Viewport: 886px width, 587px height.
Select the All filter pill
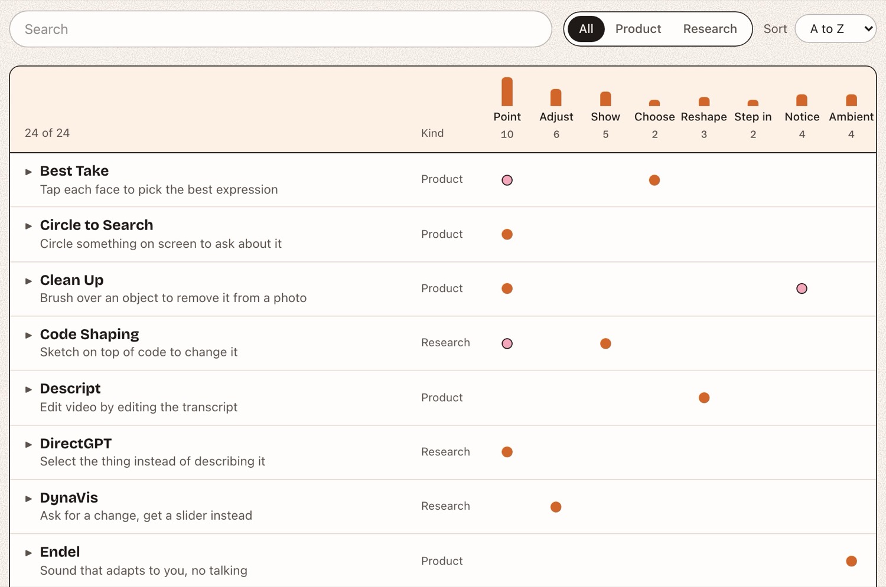point(586,29)
